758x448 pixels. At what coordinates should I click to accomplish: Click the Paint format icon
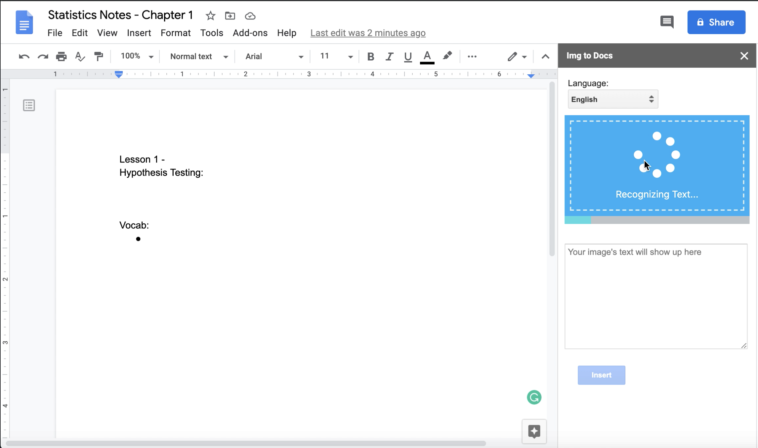pyautogui.click(x=99, y=56)
